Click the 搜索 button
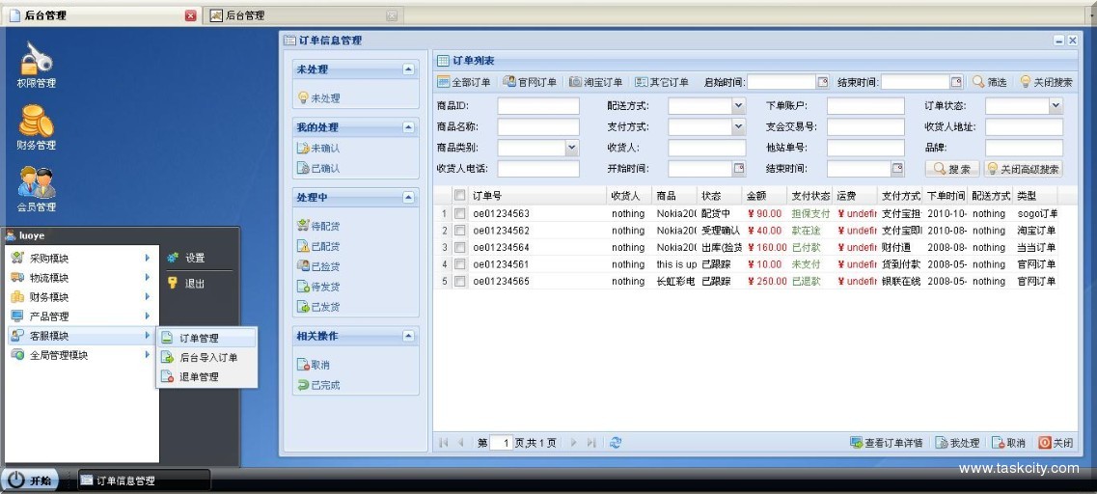The image size is (1097, 494). [x=952, y=169]
